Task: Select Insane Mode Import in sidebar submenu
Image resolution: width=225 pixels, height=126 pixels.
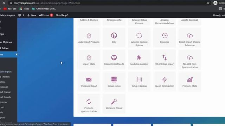Action: coord(6,72)
